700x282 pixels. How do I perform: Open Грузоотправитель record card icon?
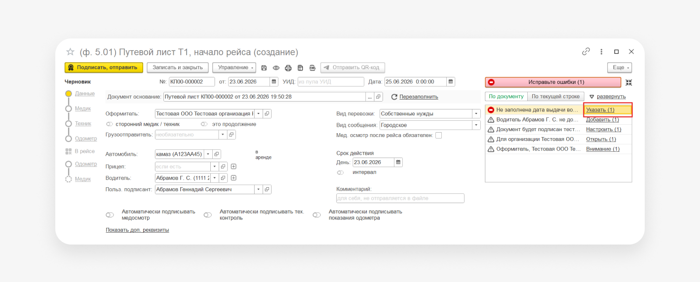(x=232, y=135)
